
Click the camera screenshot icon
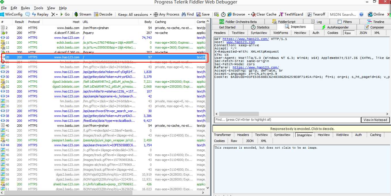click(216, 14)
